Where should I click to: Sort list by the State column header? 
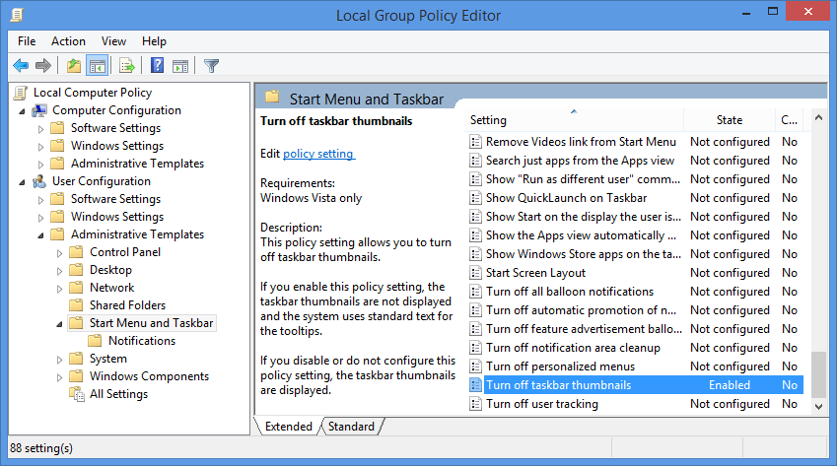tap(730, 120)
